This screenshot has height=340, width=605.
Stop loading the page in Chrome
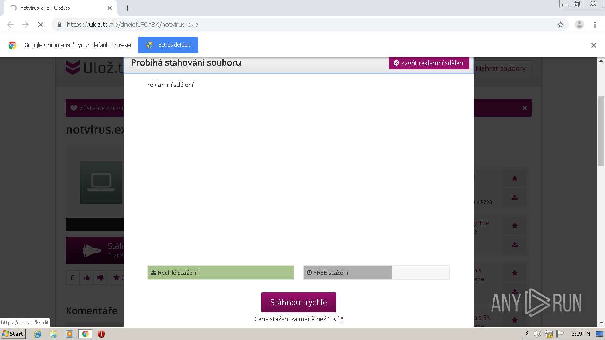(40, 25)
